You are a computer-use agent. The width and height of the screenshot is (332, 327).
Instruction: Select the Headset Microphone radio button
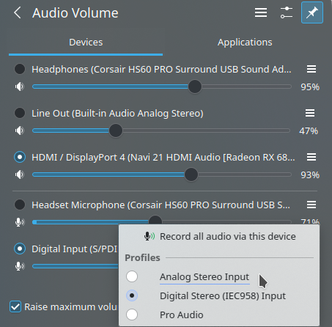pyautogui.click(x=20, y=205)
